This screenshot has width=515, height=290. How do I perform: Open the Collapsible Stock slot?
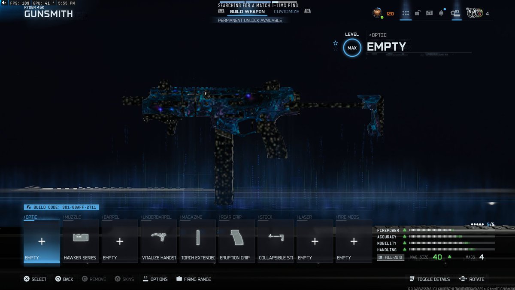point(276,241)
